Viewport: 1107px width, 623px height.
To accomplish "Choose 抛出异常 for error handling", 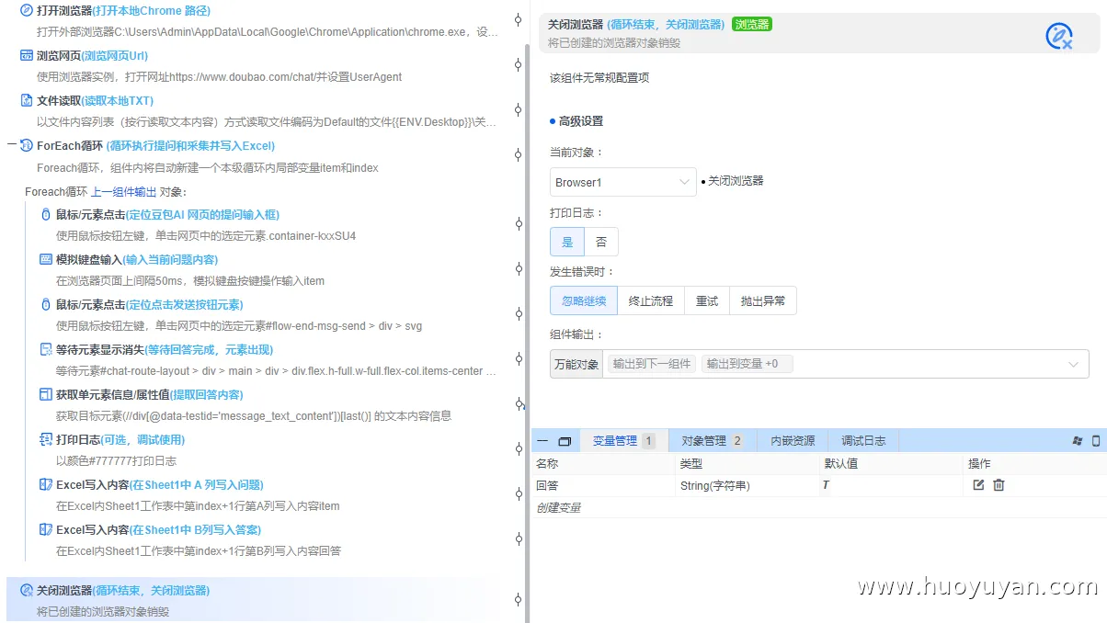I will coord(763,300).
